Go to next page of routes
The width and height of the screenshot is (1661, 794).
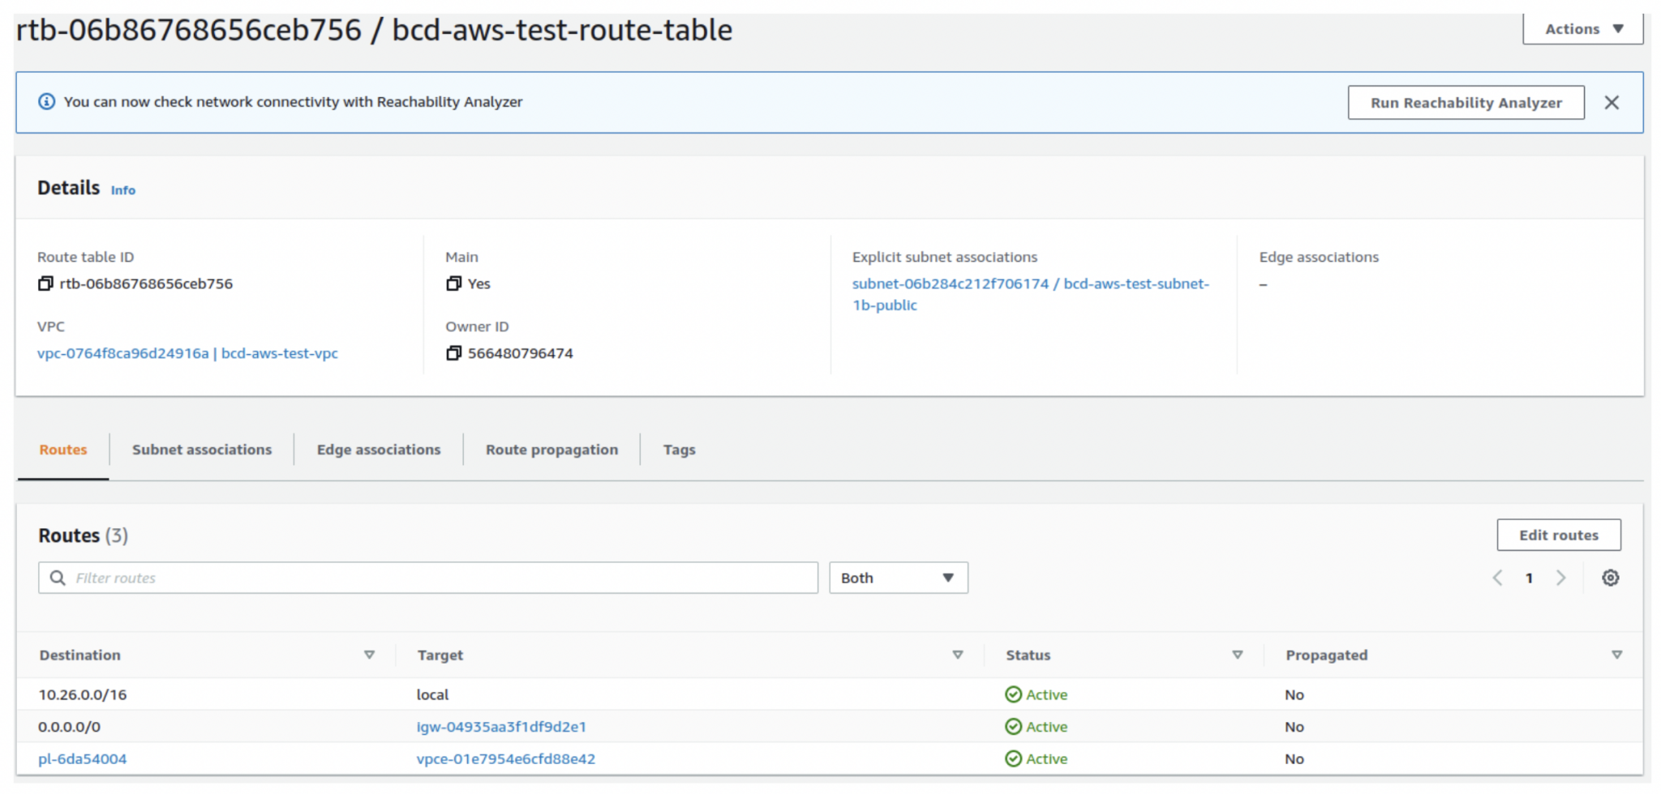pos(1561,577)
